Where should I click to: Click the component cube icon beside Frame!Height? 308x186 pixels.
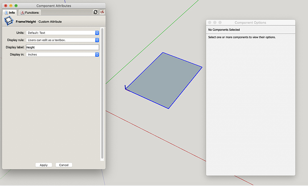coord(8,21)
